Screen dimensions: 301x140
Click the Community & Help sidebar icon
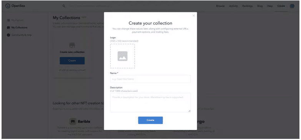click(x=8, y=35)
